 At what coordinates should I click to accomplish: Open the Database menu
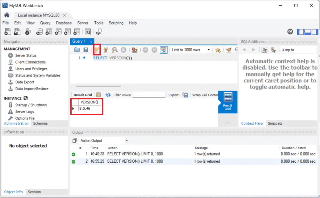coord(64,23)
